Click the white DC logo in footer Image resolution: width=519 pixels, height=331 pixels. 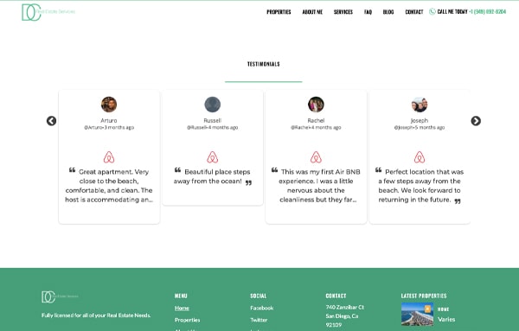(60, 296)
